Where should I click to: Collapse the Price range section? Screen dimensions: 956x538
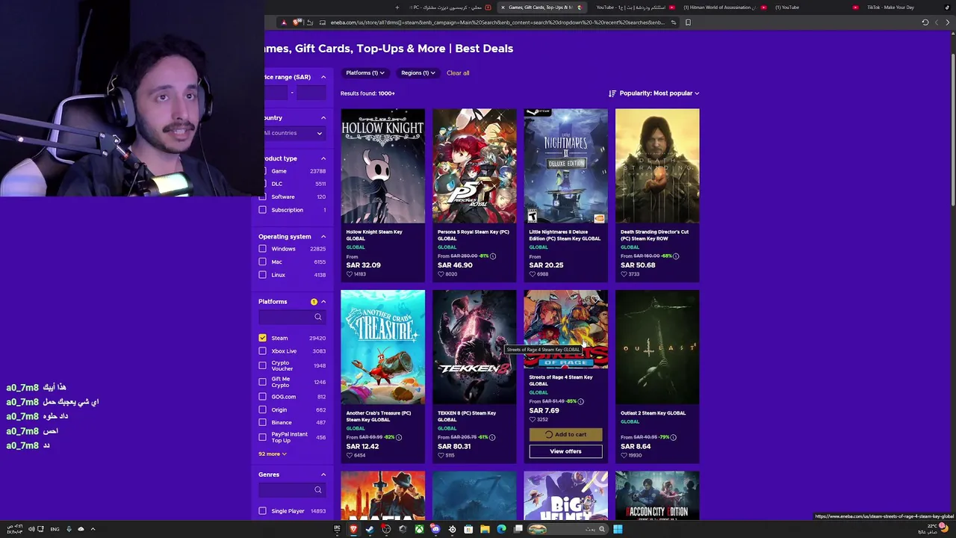[323, 77]
